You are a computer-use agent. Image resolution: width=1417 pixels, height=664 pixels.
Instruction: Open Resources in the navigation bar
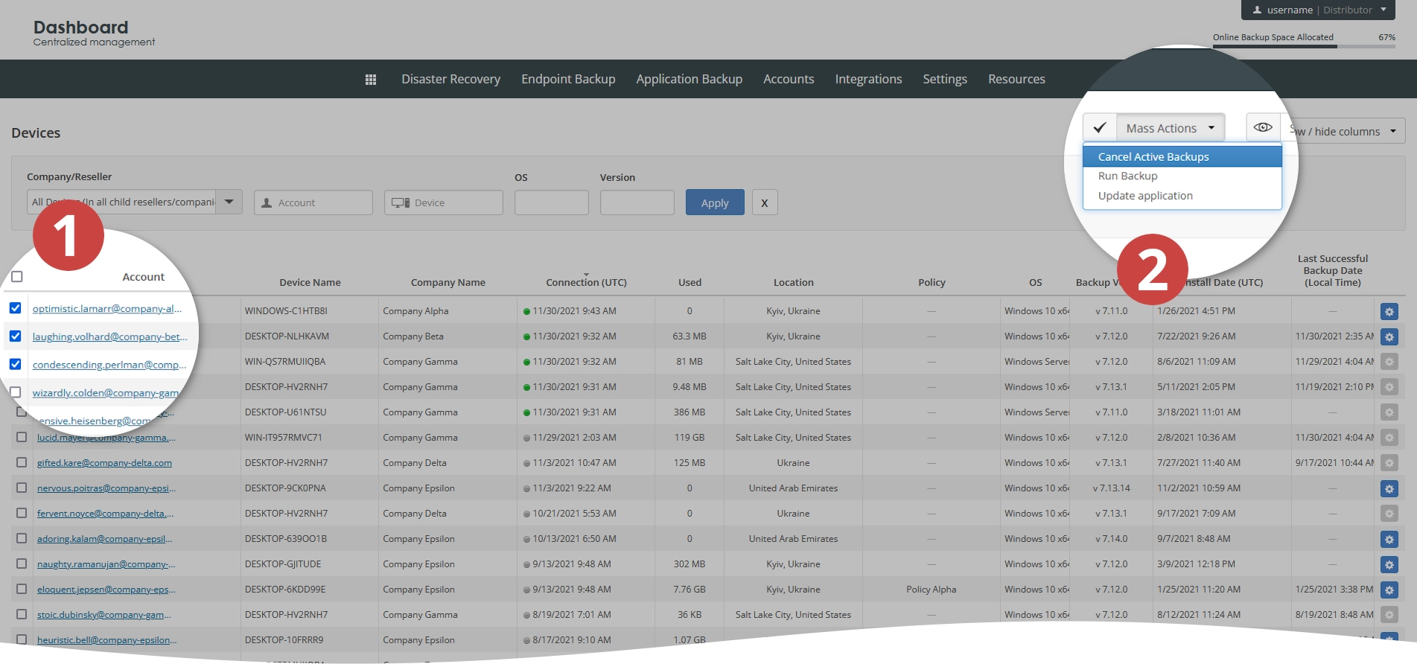1016,79
